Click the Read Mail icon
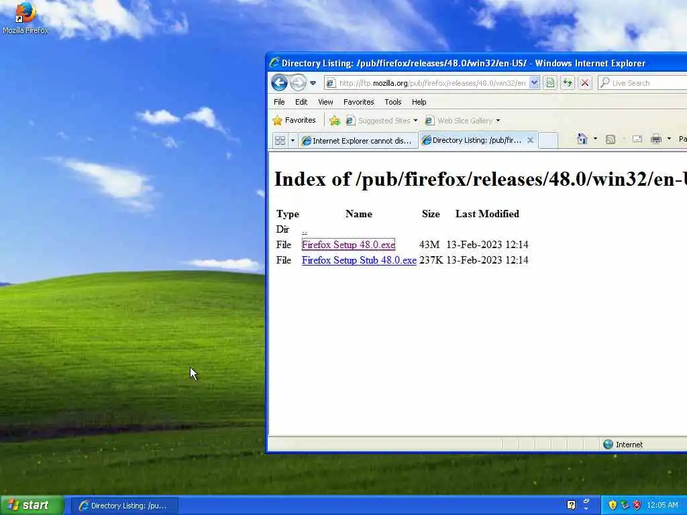687x515 pixels. [x=637, y=139]
